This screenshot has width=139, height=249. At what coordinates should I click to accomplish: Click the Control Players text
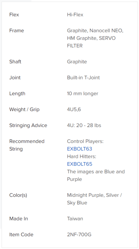tap(85, 141)
